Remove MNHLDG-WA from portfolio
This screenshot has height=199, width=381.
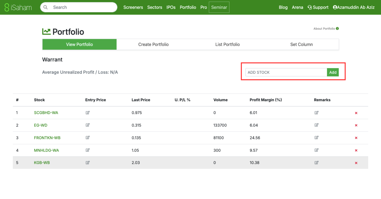coord(356,150)
